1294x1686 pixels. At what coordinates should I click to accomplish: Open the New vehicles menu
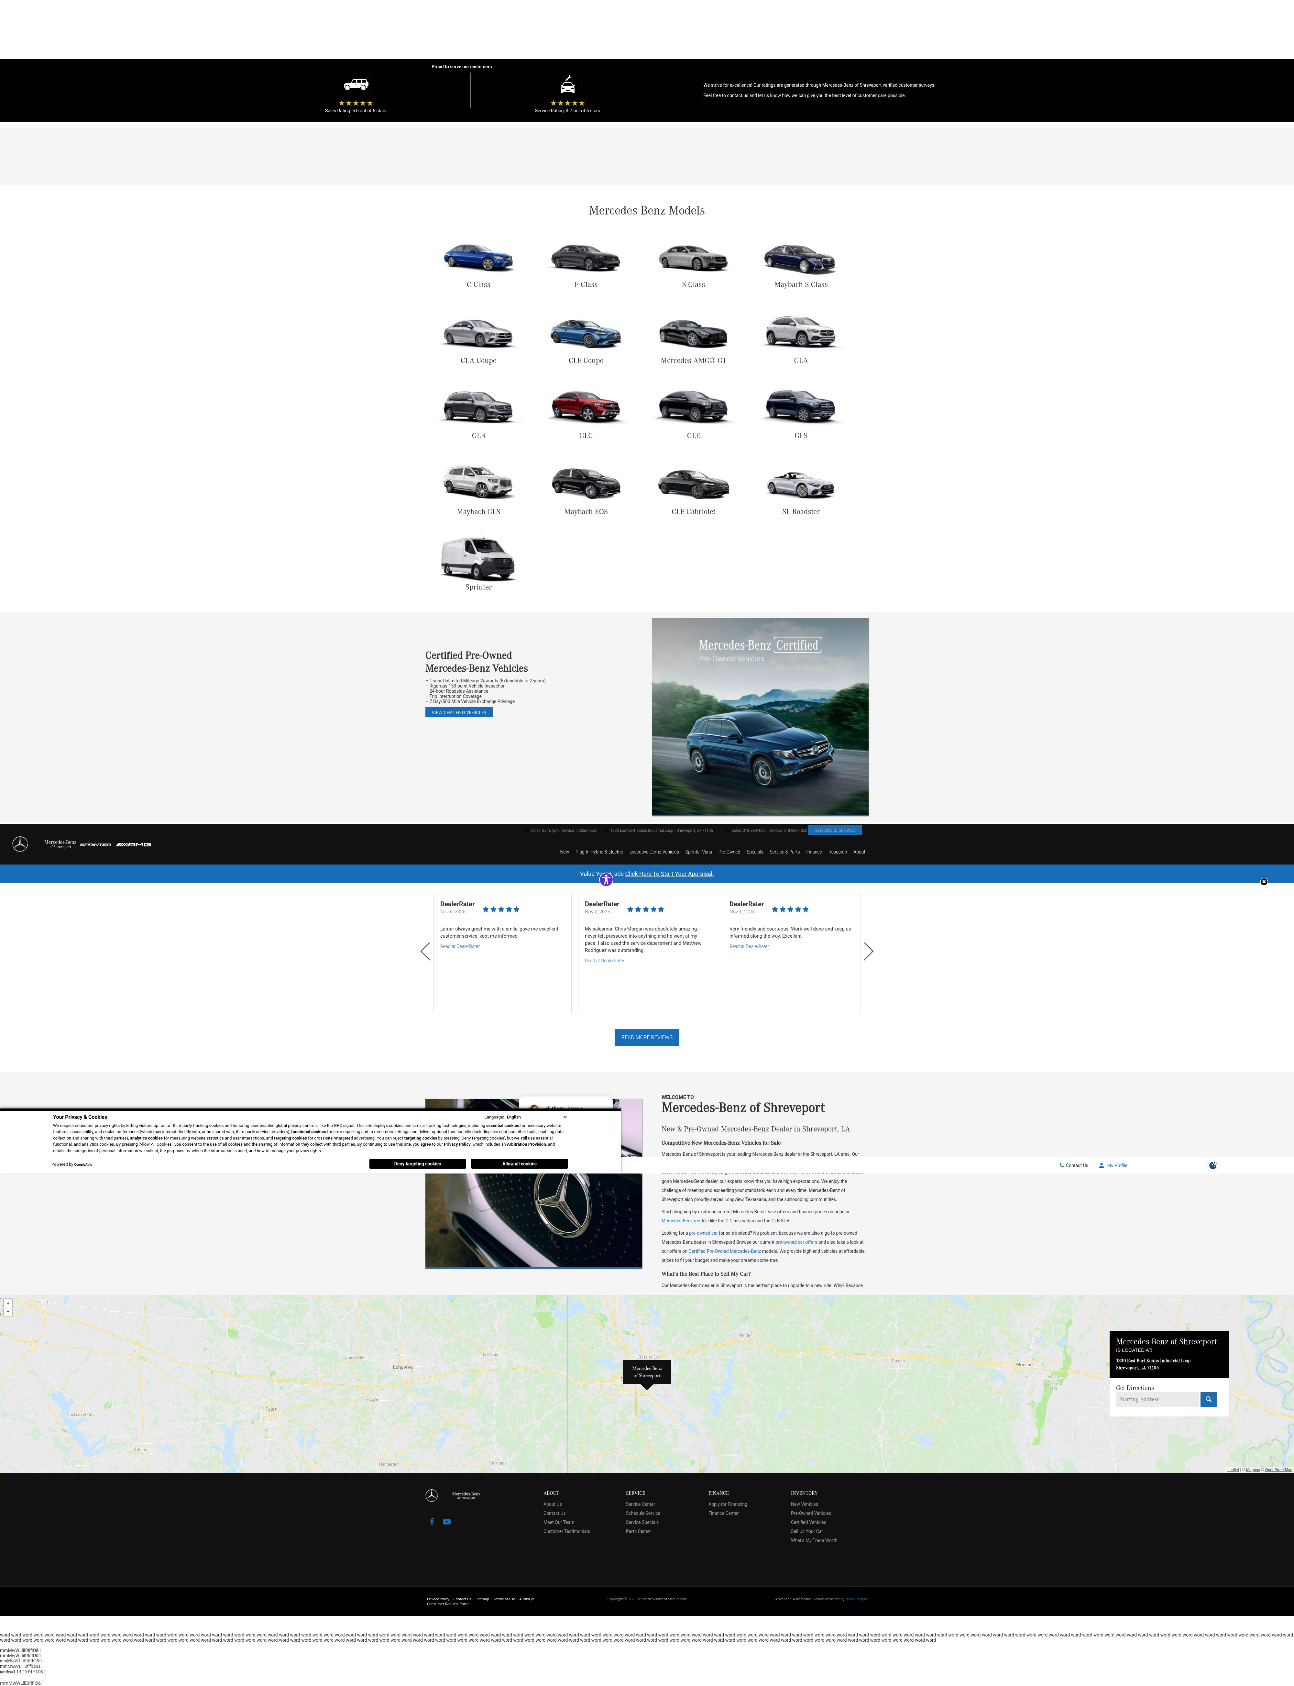coord(565,852)
